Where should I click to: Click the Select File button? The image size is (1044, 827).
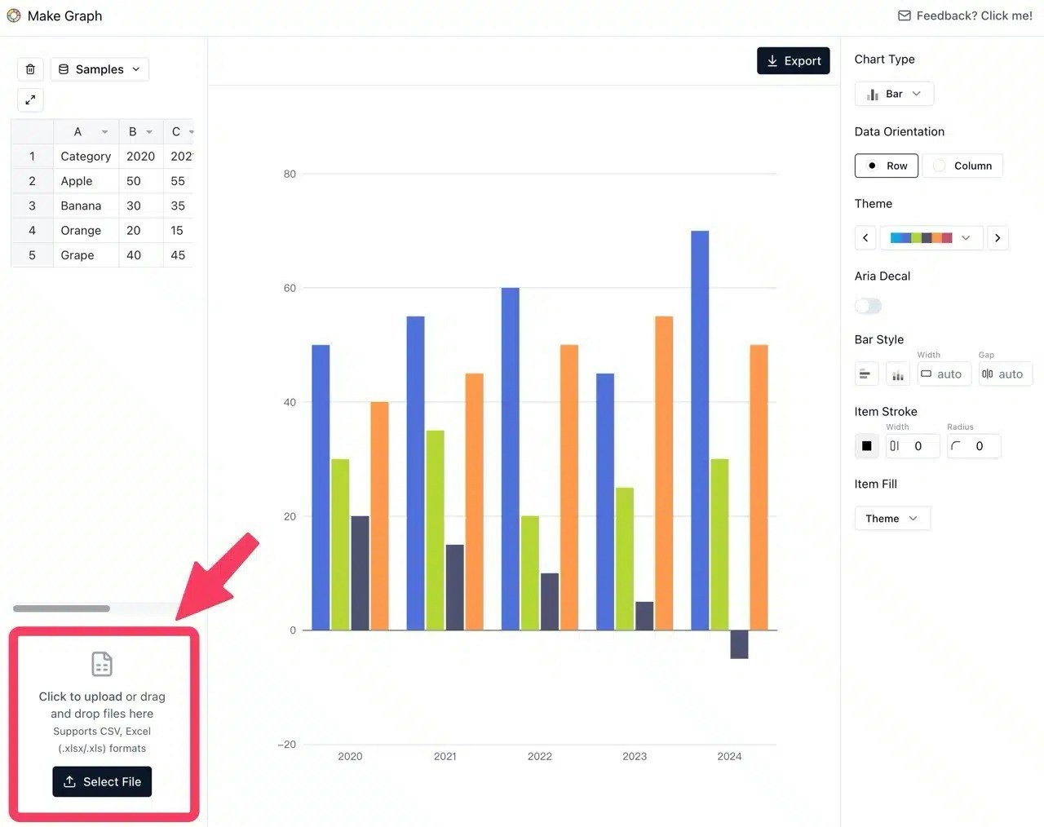tap(102, 781)
